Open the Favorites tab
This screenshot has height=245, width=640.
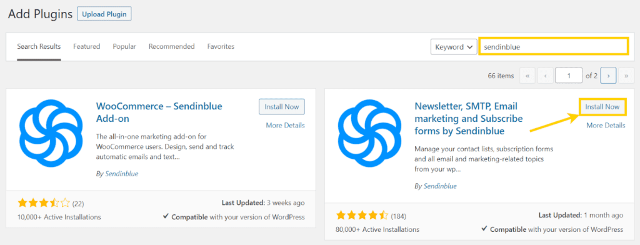(221, 46)
